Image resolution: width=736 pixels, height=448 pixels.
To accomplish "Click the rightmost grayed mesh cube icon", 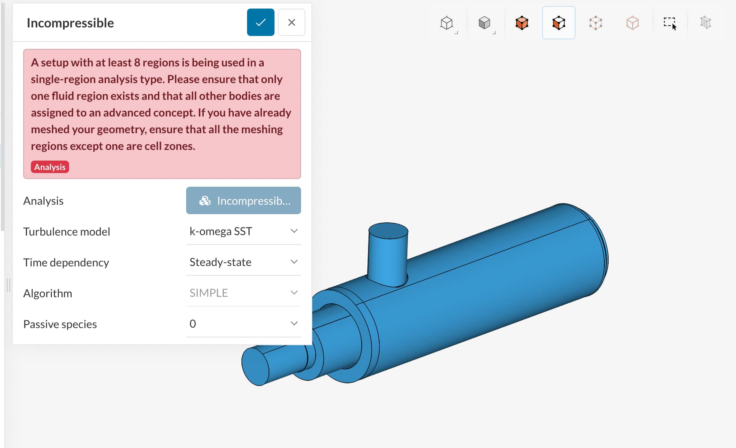I will (x=706, y=23).
